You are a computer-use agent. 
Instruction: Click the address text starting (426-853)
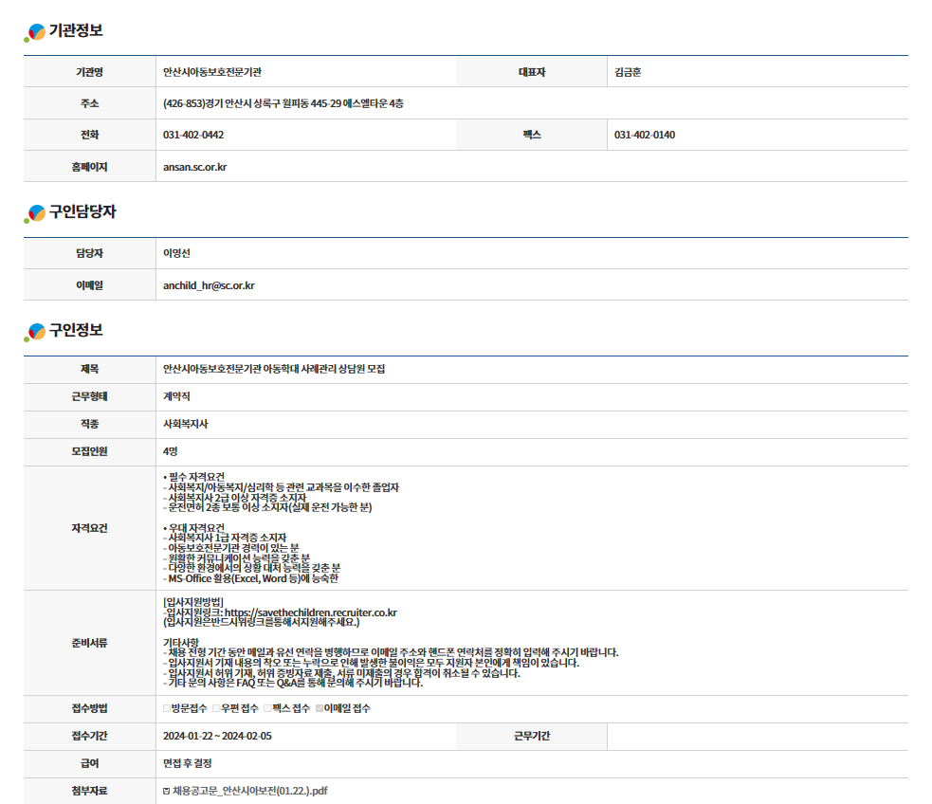(283, 103)
